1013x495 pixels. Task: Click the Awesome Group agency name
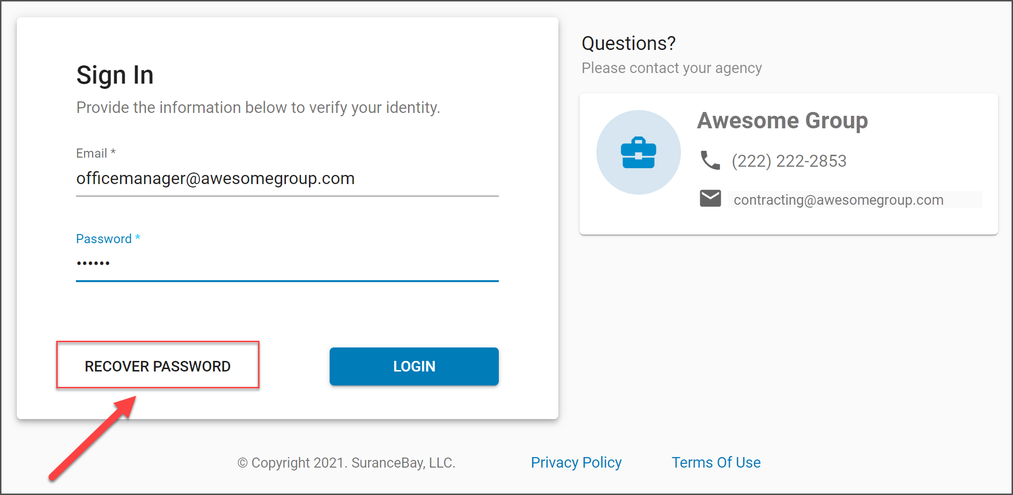782,120
